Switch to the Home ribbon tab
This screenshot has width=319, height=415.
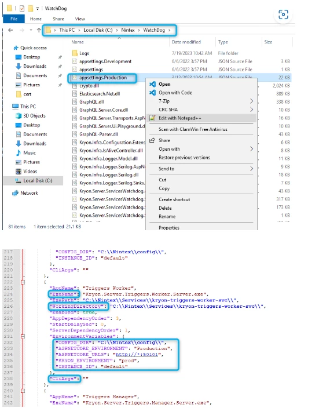pos(36,19)
